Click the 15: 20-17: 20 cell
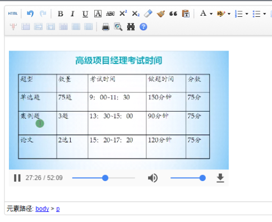Image resolution: width=272 pixels, height=222 pixels. pyautogui.click(x=117, y=147)
